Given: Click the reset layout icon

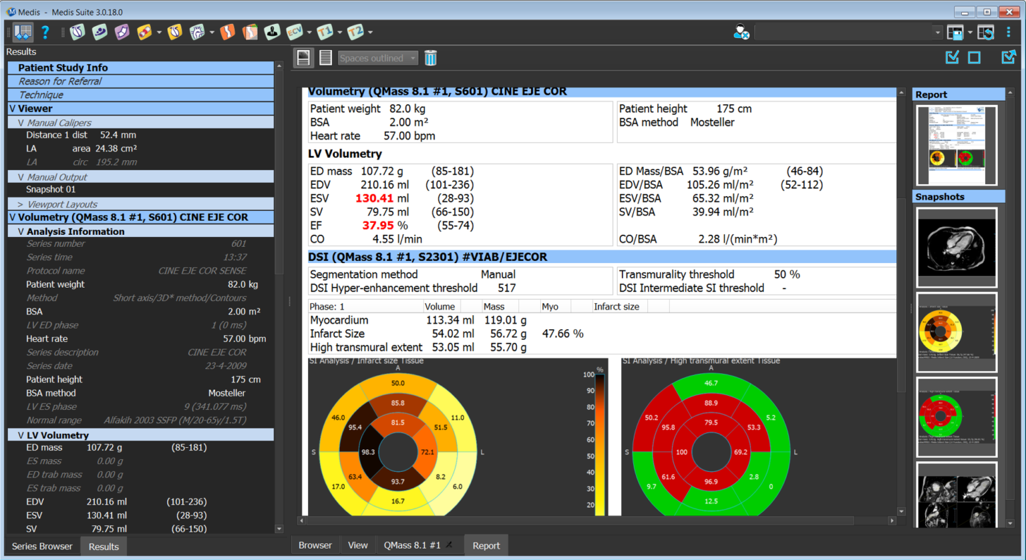Looking at the screenshot, I should (986, 32).
